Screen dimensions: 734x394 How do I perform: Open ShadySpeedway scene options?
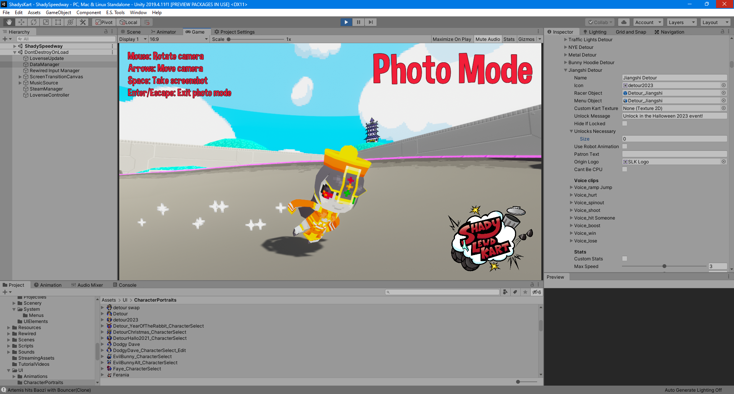[x=112, y=46]
